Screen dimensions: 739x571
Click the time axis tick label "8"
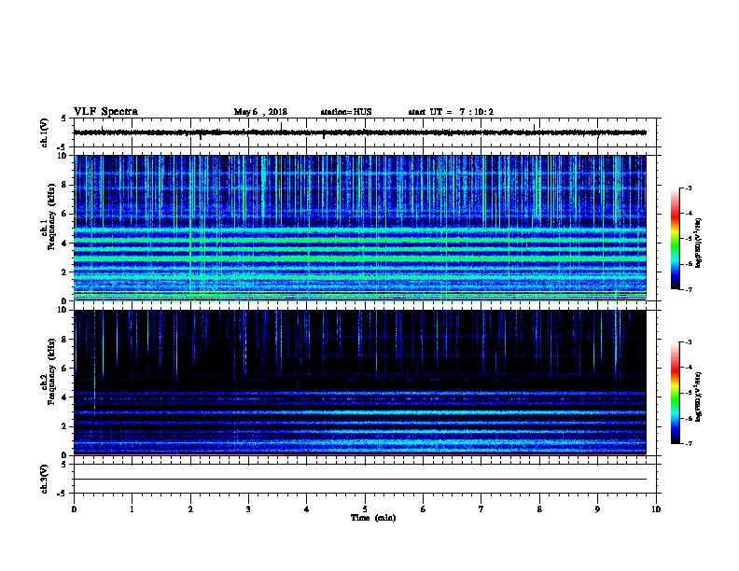(x=539, y=508)
